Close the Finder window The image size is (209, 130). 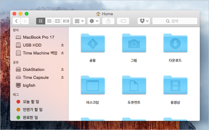(x=14, y=14)
